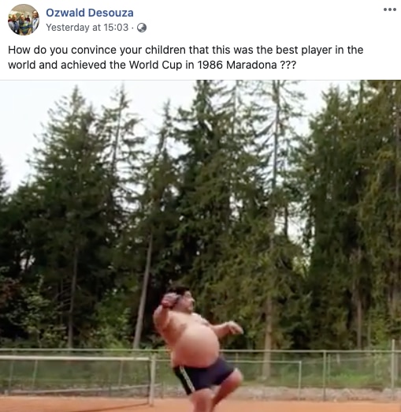Click the raised fist of the man
The image size is (401, 412).
pyautogui.click(x=170, y=300)
